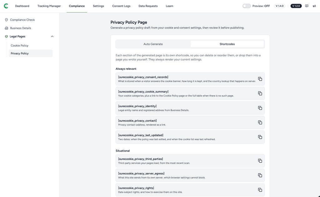Screen dimensions: 320x197
Task: Click [surecookie_privacy_last_updated] shortcode text
Action: coord(141,135)
